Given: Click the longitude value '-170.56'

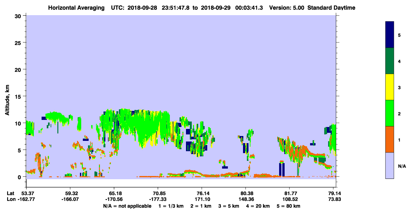Looking at the screenshot, I should [114, 199].
